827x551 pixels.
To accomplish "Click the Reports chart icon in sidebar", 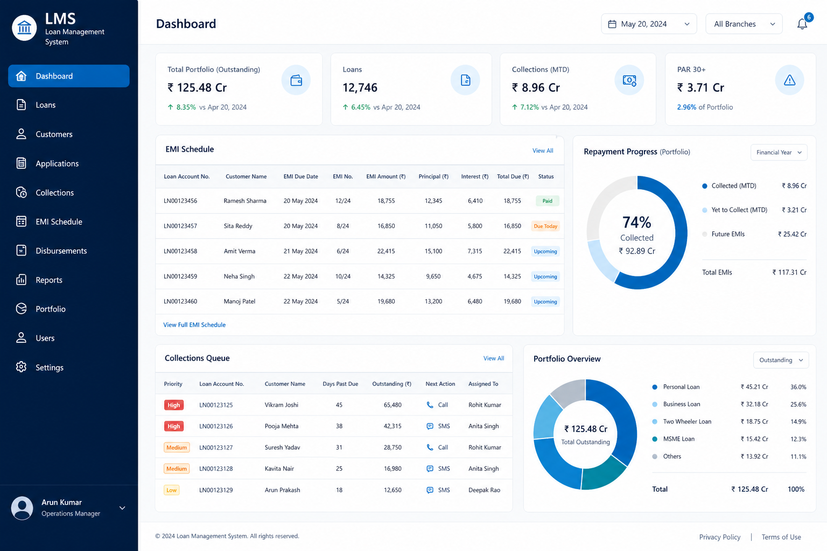I will point(22,279).
